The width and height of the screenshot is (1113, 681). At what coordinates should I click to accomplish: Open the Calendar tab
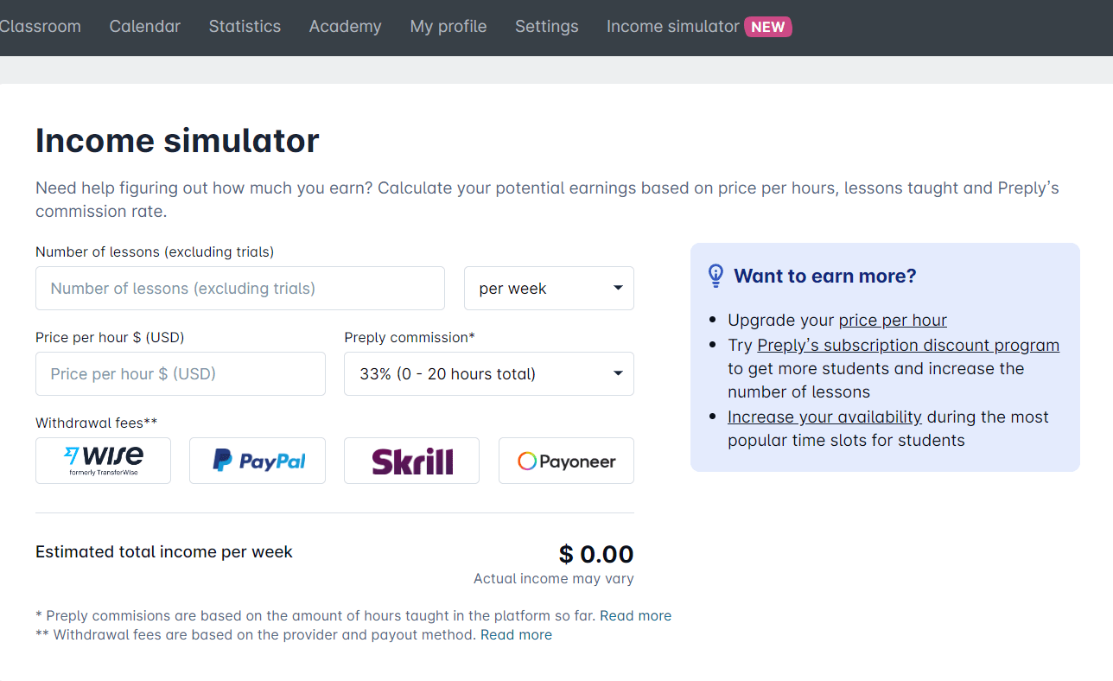(145, 27)
